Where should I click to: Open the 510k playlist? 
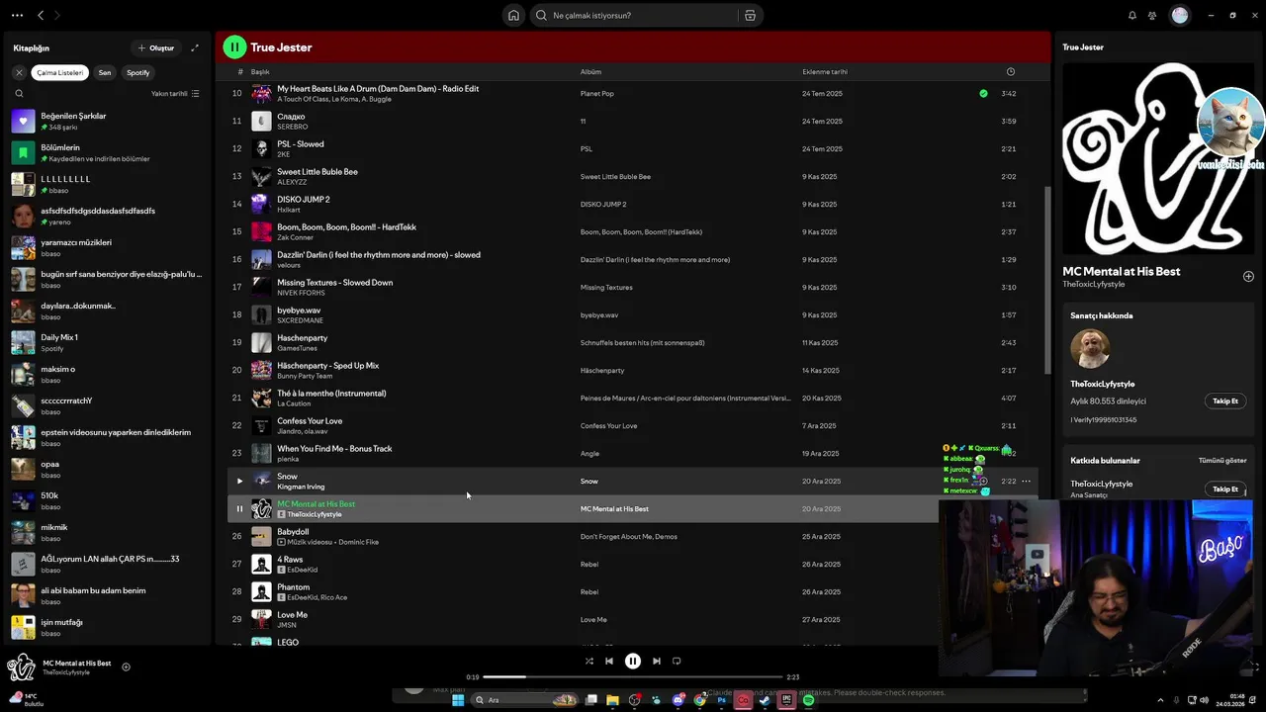107,501
